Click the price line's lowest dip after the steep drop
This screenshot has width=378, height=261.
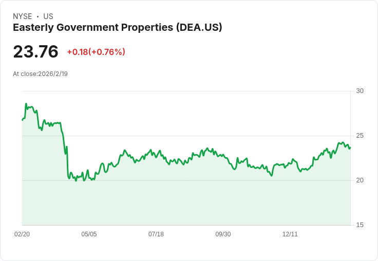[x=76, y=181]
